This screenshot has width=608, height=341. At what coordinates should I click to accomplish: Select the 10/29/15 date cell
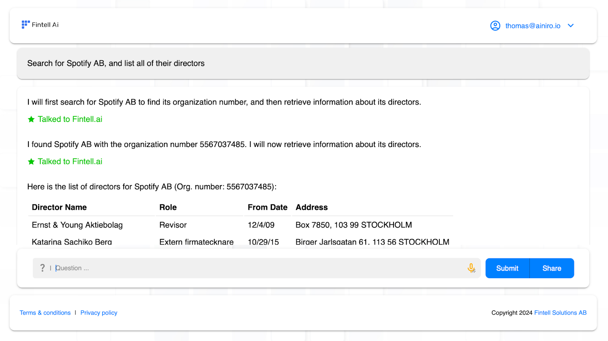(x=263, y=242)
